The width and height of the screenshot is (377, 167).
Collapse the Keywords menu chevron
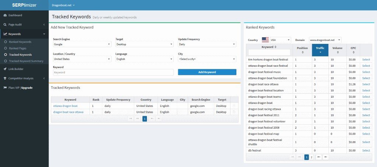point(44,34)
